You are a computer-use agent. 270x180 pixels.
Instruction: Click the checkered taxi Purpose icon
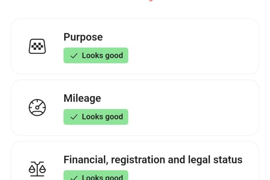[37, 46]
